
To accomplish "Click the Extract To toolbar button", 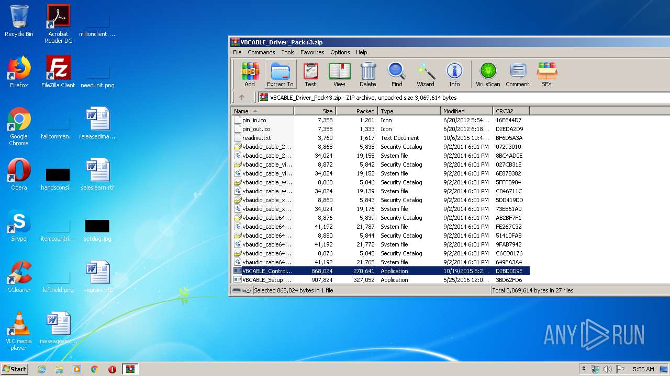I will pyautogui.click(x=280, y=74).
